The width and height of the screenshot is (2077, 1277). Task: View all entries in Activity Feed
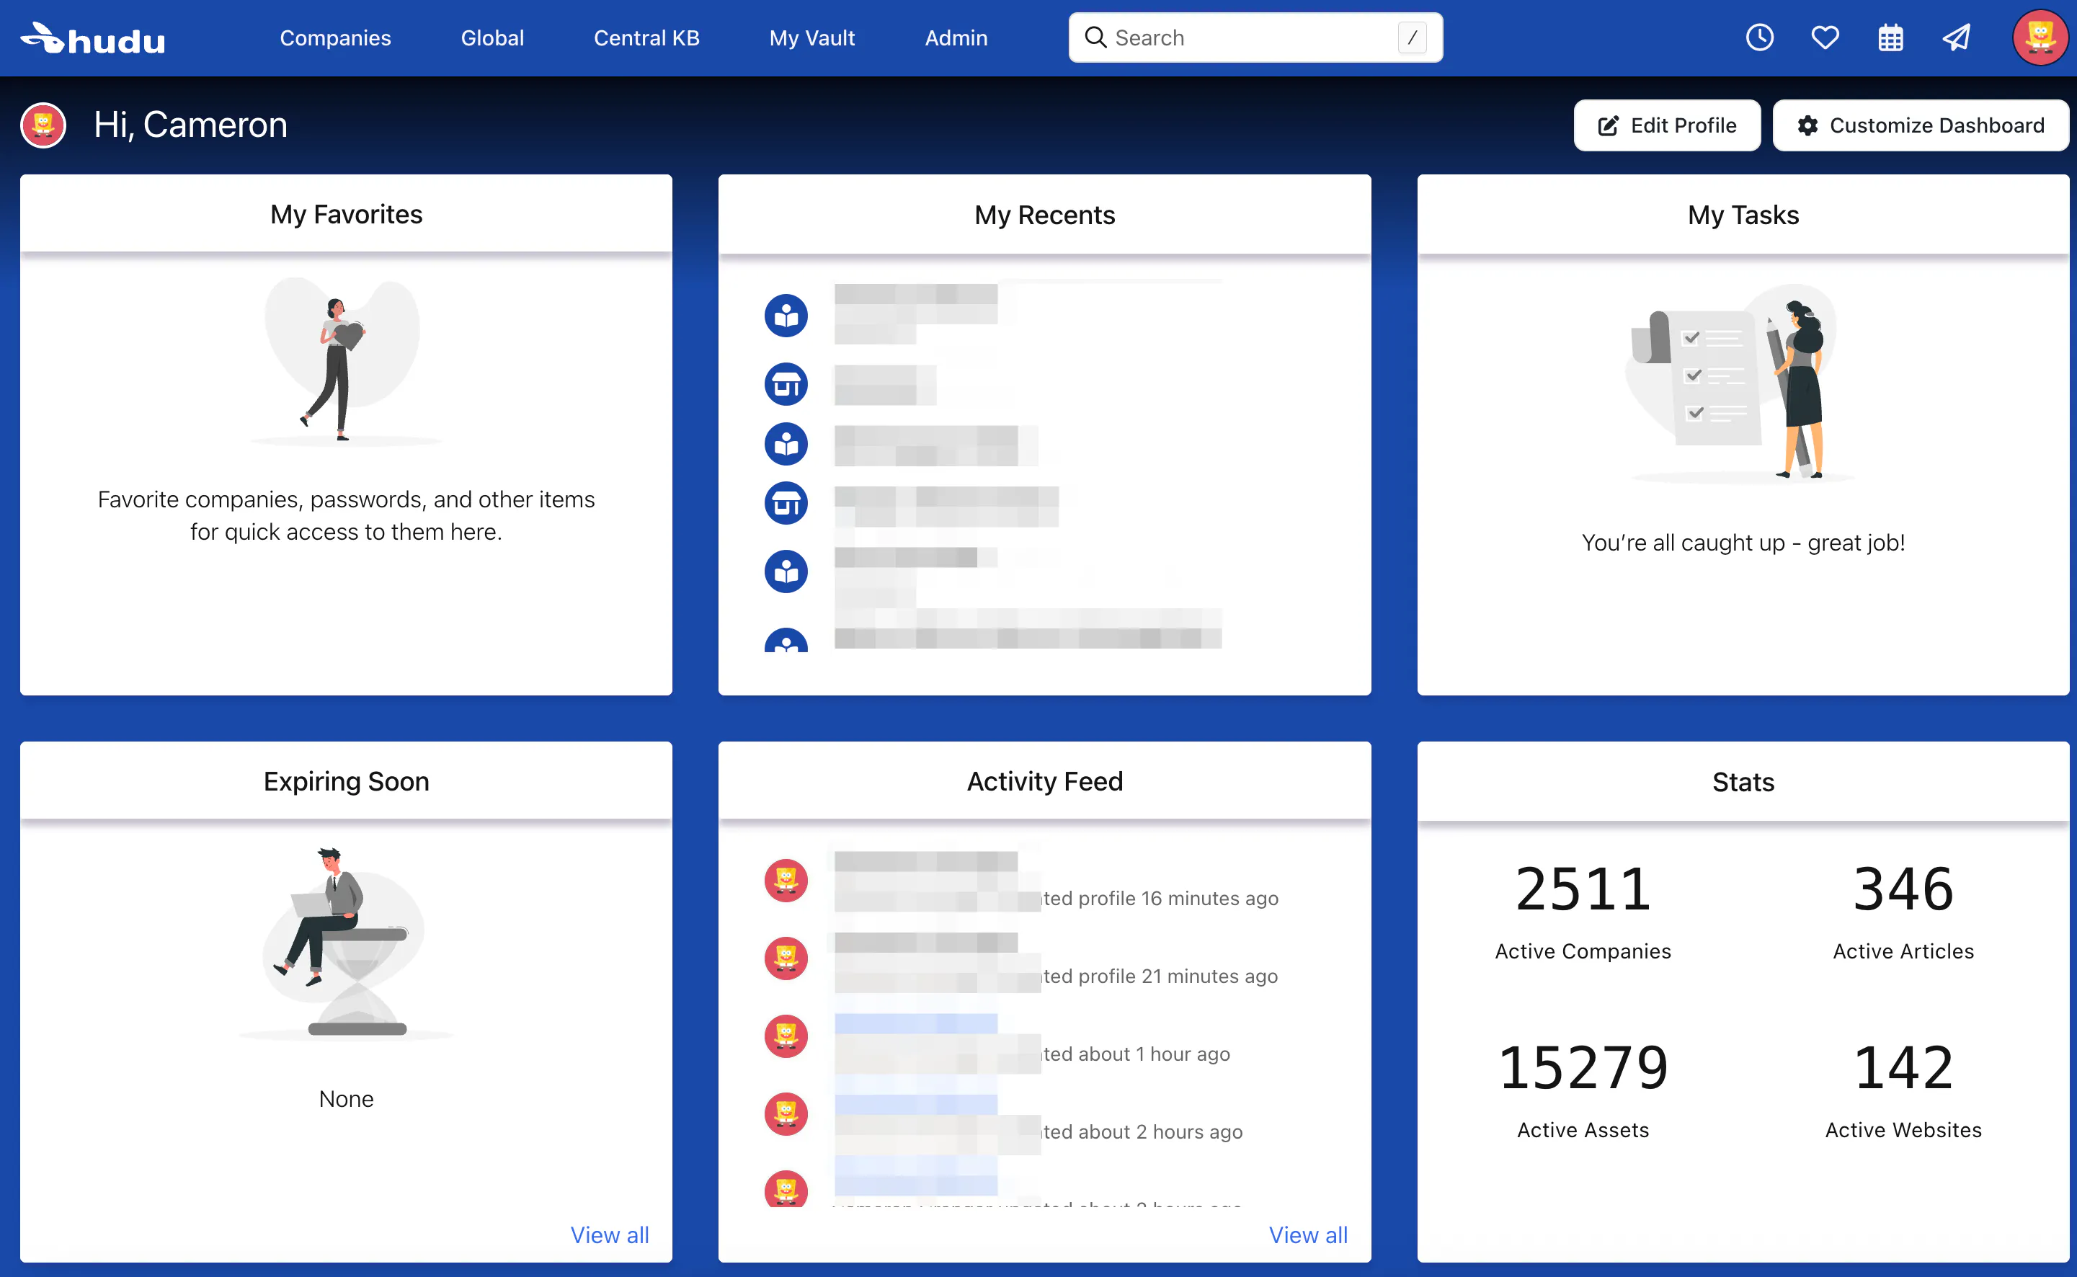click(x=1307, y=1234)
